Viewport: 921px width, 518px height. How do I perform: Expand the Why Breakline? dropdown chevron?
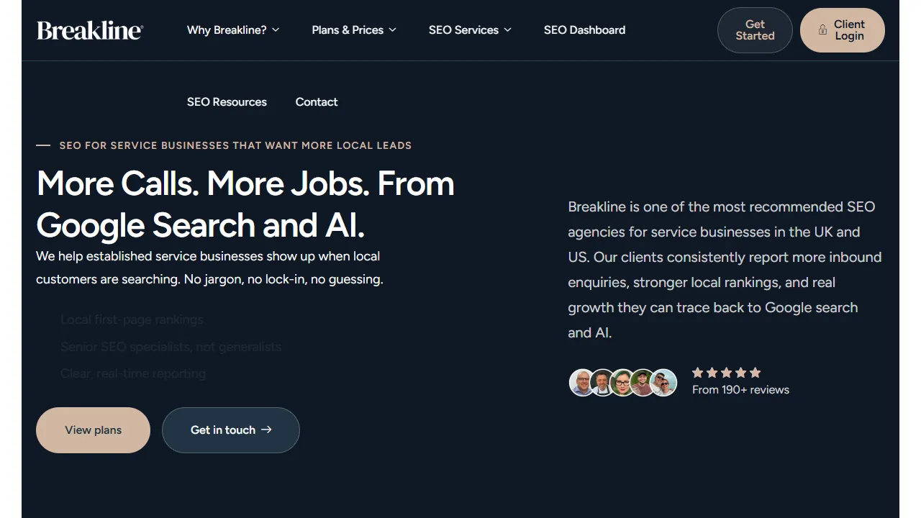[276, 30]
